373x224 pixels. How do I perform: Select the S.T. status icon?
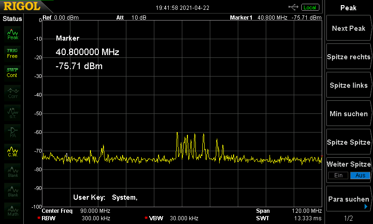coord(13,112)
